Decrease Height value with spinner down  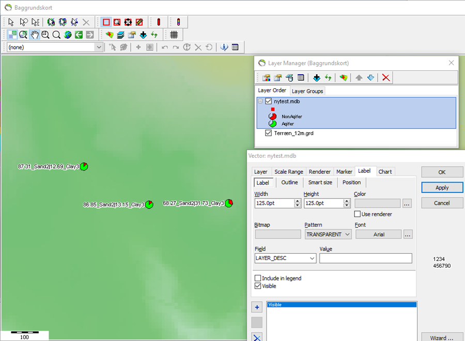click(x=347, y=205)
